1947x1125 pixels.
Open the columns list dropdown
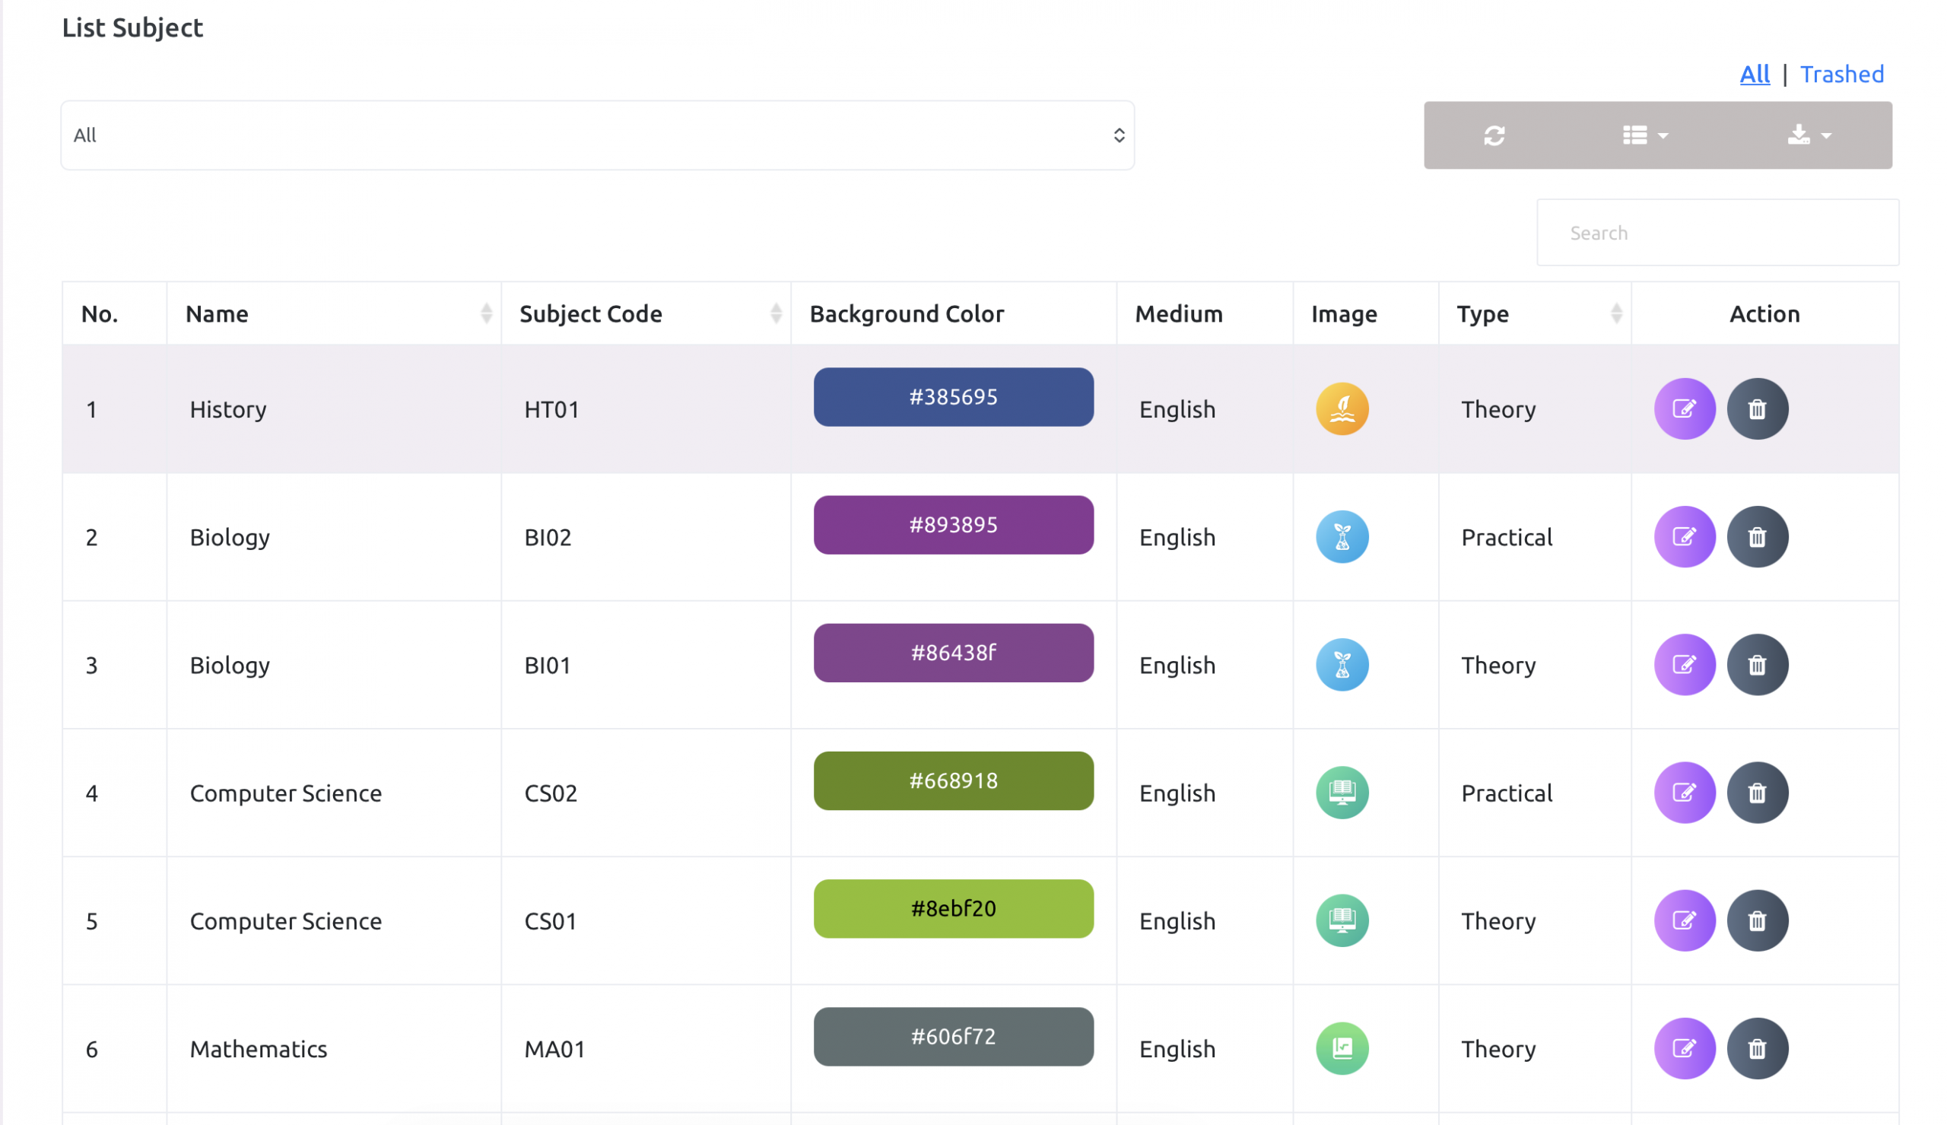click(x=1644, y=135)
